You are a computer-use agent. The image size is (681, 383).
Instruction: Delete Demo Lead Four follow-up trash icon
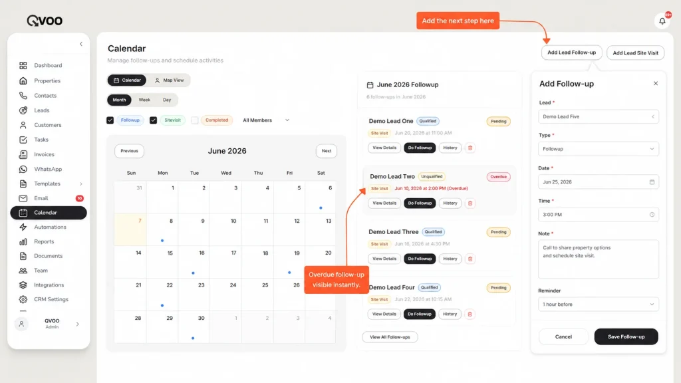point(470,314)
